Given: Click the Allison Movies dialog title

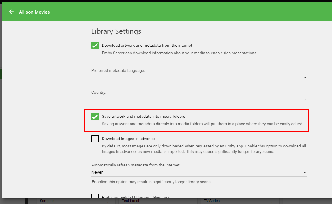Looking at the screenshot, I should click(x=34, y=12).
